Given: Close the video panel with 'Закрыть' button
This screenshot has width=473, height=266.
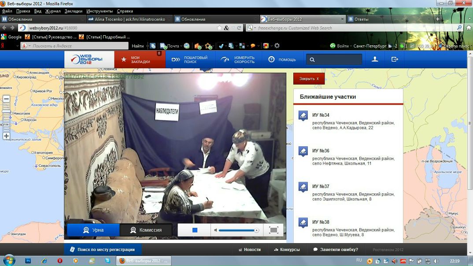Looking at the screenshot, I should tap(309, 79).
